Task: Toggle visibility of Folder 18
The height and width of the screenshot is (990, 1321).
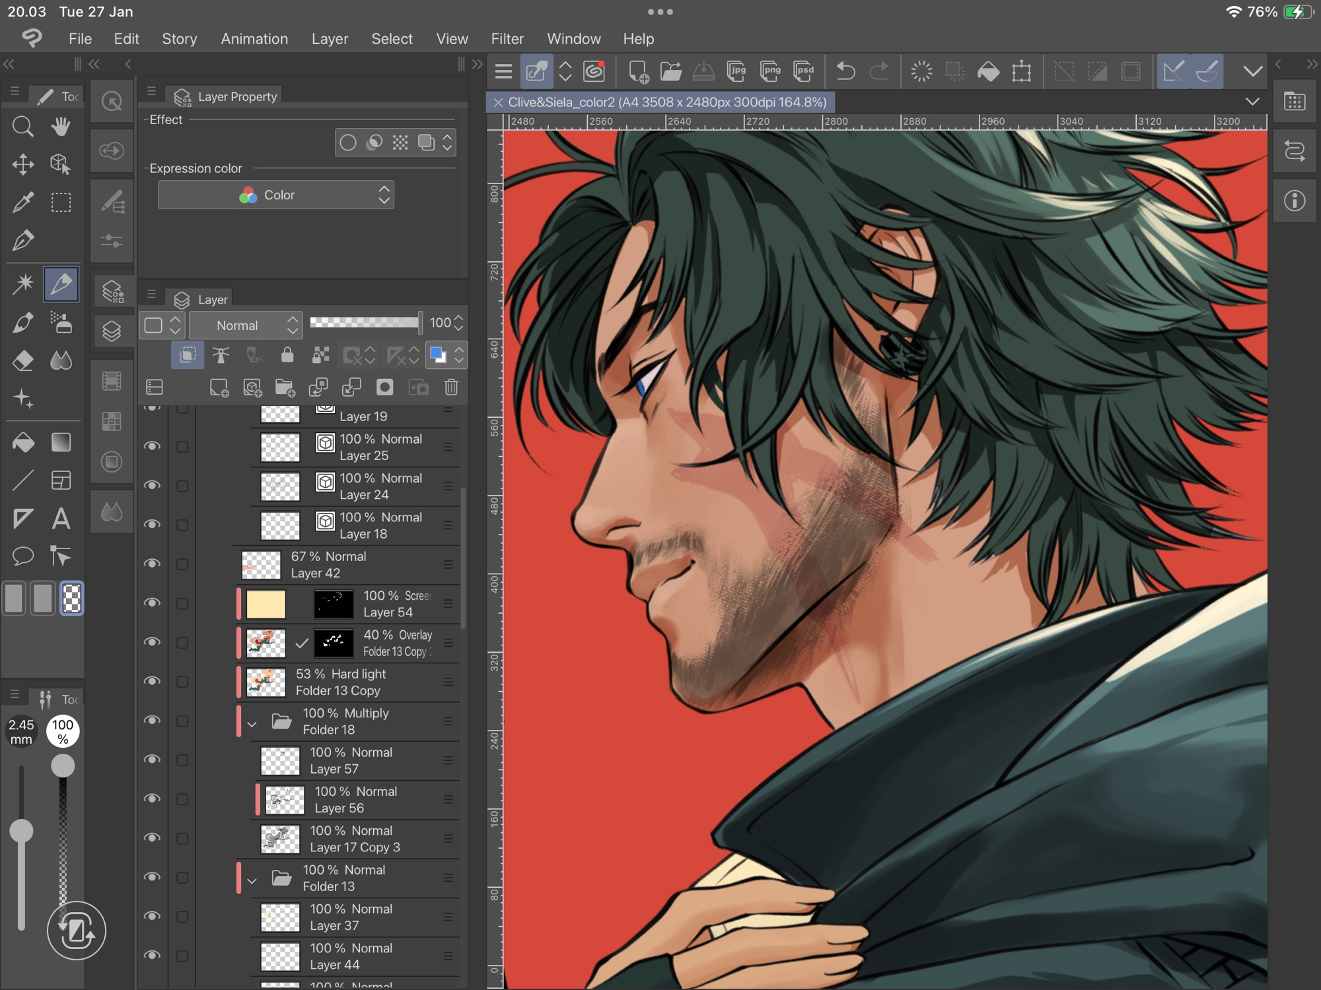Action: (153, 720)
